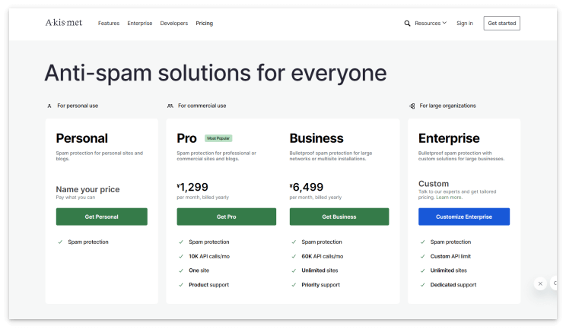Screen dimensions: 566x329
Task: Click the commercial use people icon
Action: (170, 106)
